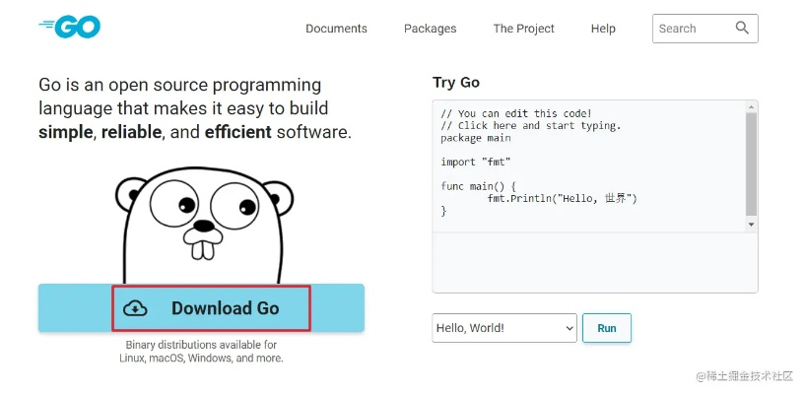
Task: Click the 'Try Go' heading
Action: [456, 83]
